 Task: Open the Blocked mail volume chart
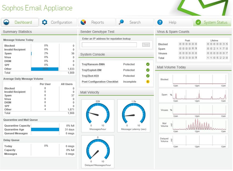(x=193, y=80)
